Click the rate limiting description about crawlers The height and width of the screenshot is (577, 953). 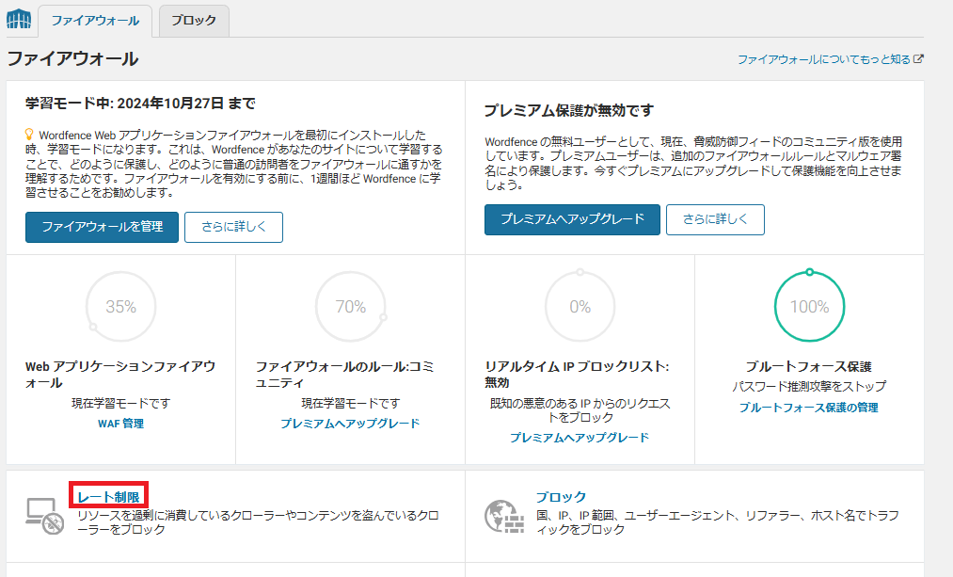click(x=258, y=522)
